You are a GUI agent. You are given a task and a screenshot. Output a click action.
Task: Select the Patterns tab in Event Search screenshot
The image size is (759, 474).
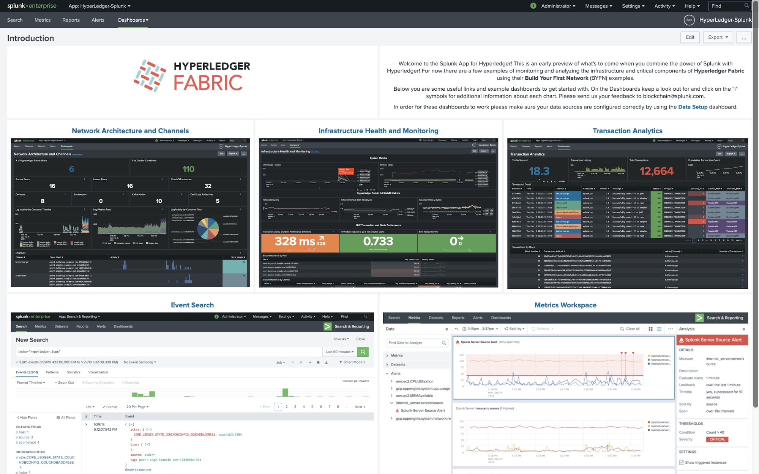click(x=52, y=372)
